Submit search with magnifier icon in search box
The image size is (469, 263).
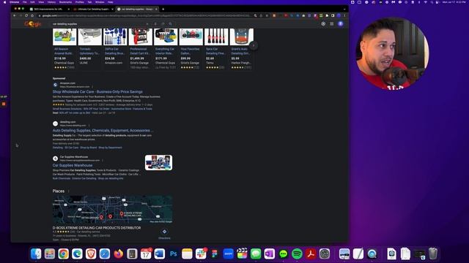pyautogui.click(x=170, y=24)
